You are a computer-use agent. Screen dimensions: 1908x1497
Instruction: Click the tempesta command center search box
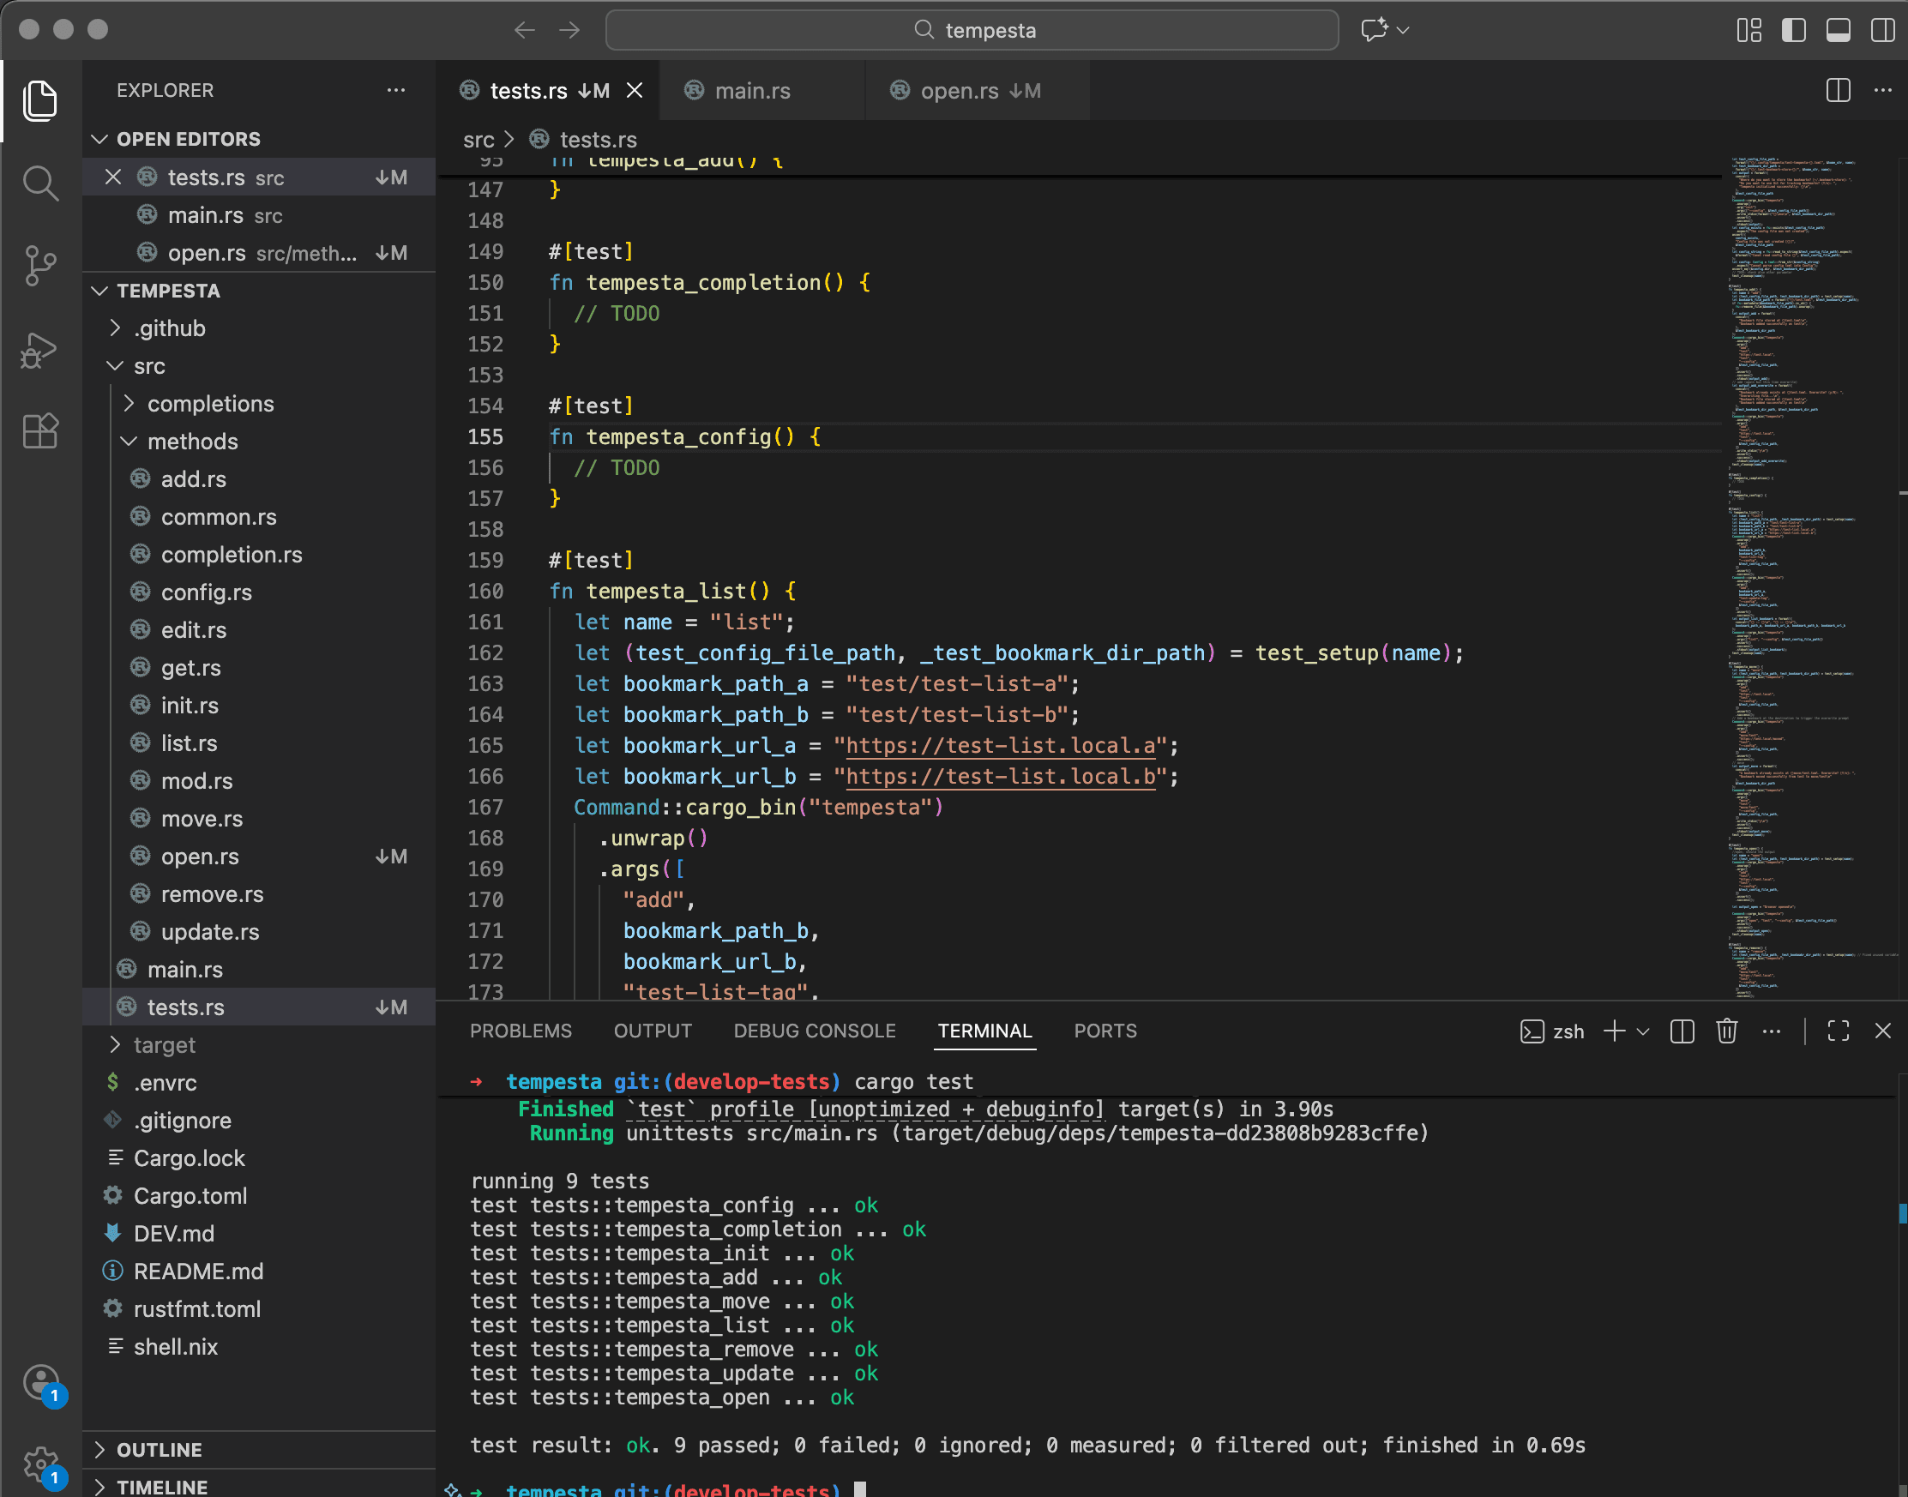971,30
